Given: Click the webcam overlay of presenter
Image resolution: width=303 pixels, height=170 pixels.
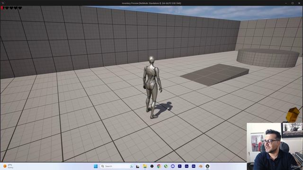Looking at the screenshot, I should [275, 146].
